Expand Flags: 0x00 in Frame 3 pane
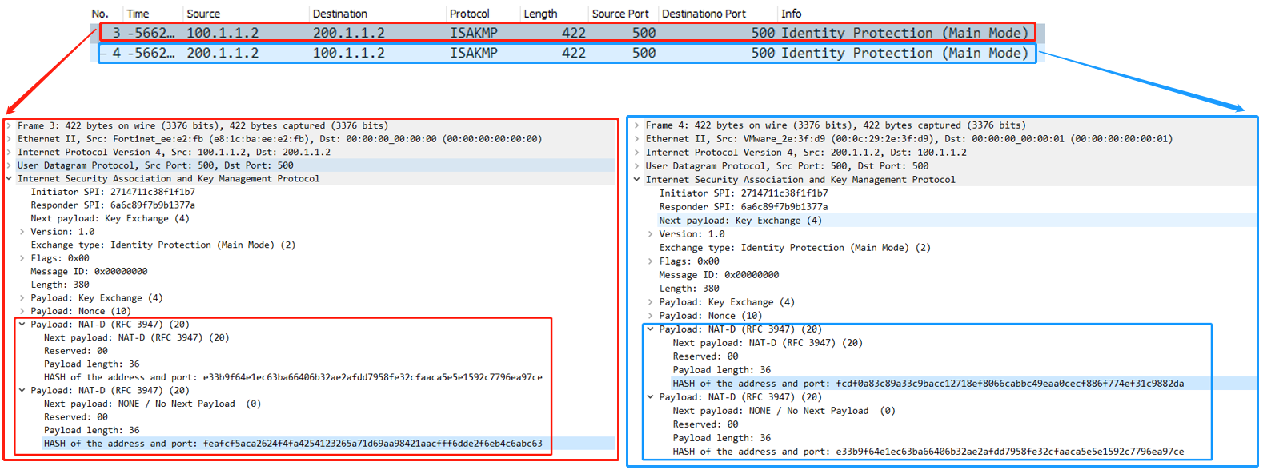1267x470 pixels. (x=22, y=258)
